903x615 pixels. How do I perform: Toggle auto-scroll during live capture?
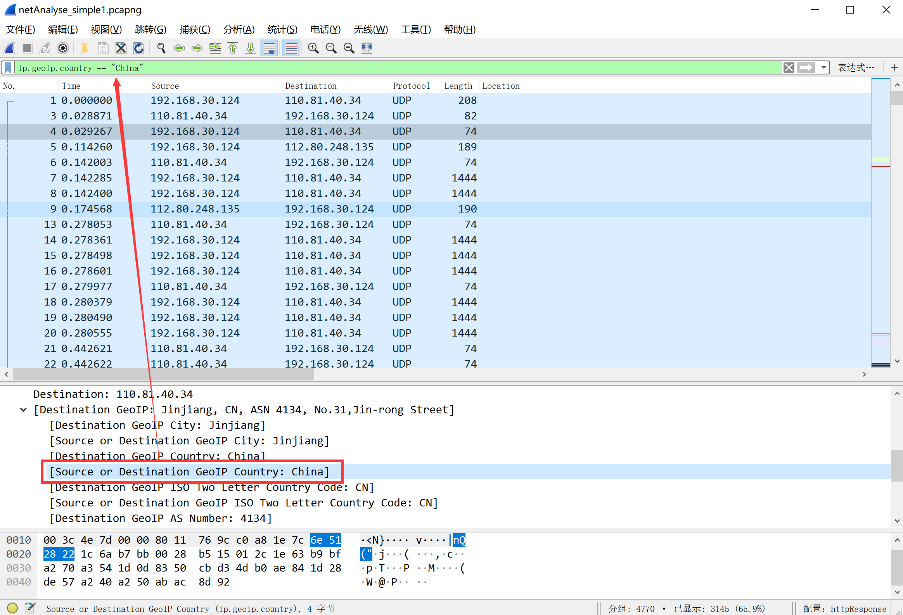pyautogui.click(x=269, y=48)
